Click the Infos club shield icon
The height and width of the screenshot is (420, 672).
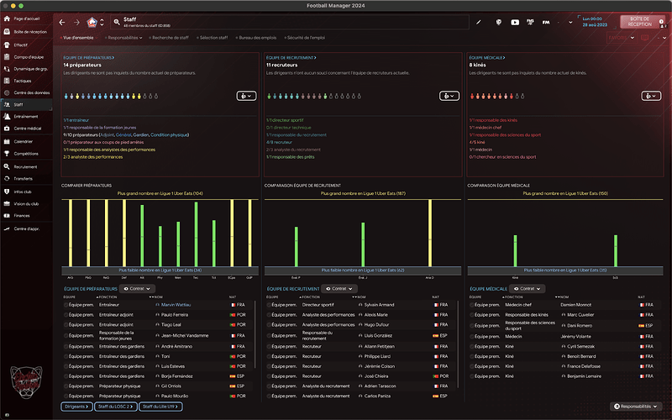click(7, 192)
